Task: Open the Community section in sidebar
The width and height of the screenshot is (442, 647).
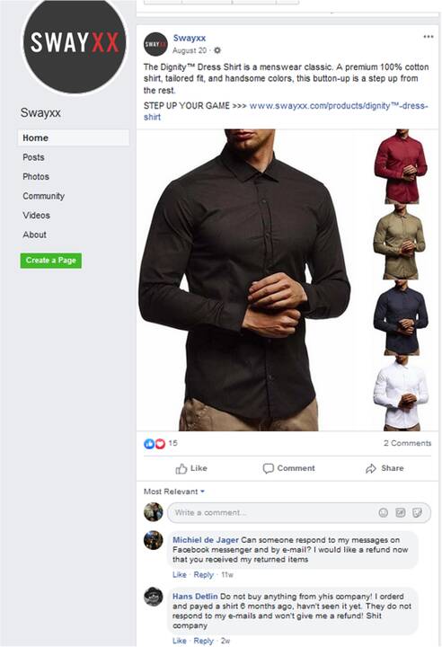Action: [x=43, y=196]
